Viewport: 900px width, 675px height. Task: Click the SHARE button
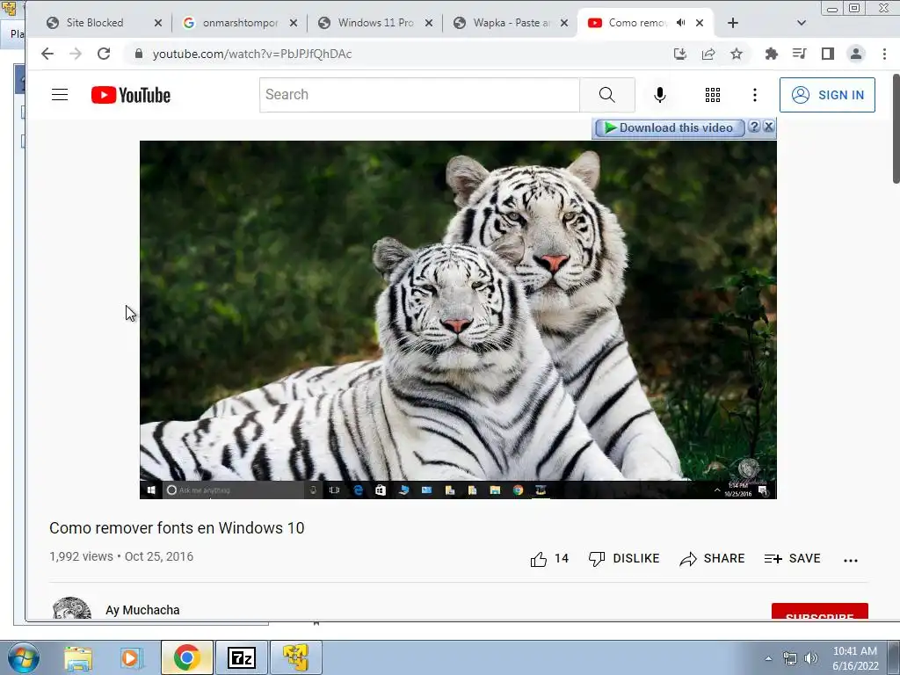click(712, 558)
